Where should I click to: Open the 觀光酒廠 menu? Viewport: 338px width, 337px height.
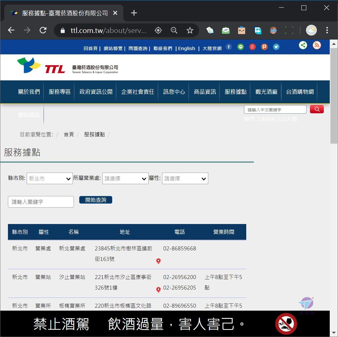click(266, 92)
